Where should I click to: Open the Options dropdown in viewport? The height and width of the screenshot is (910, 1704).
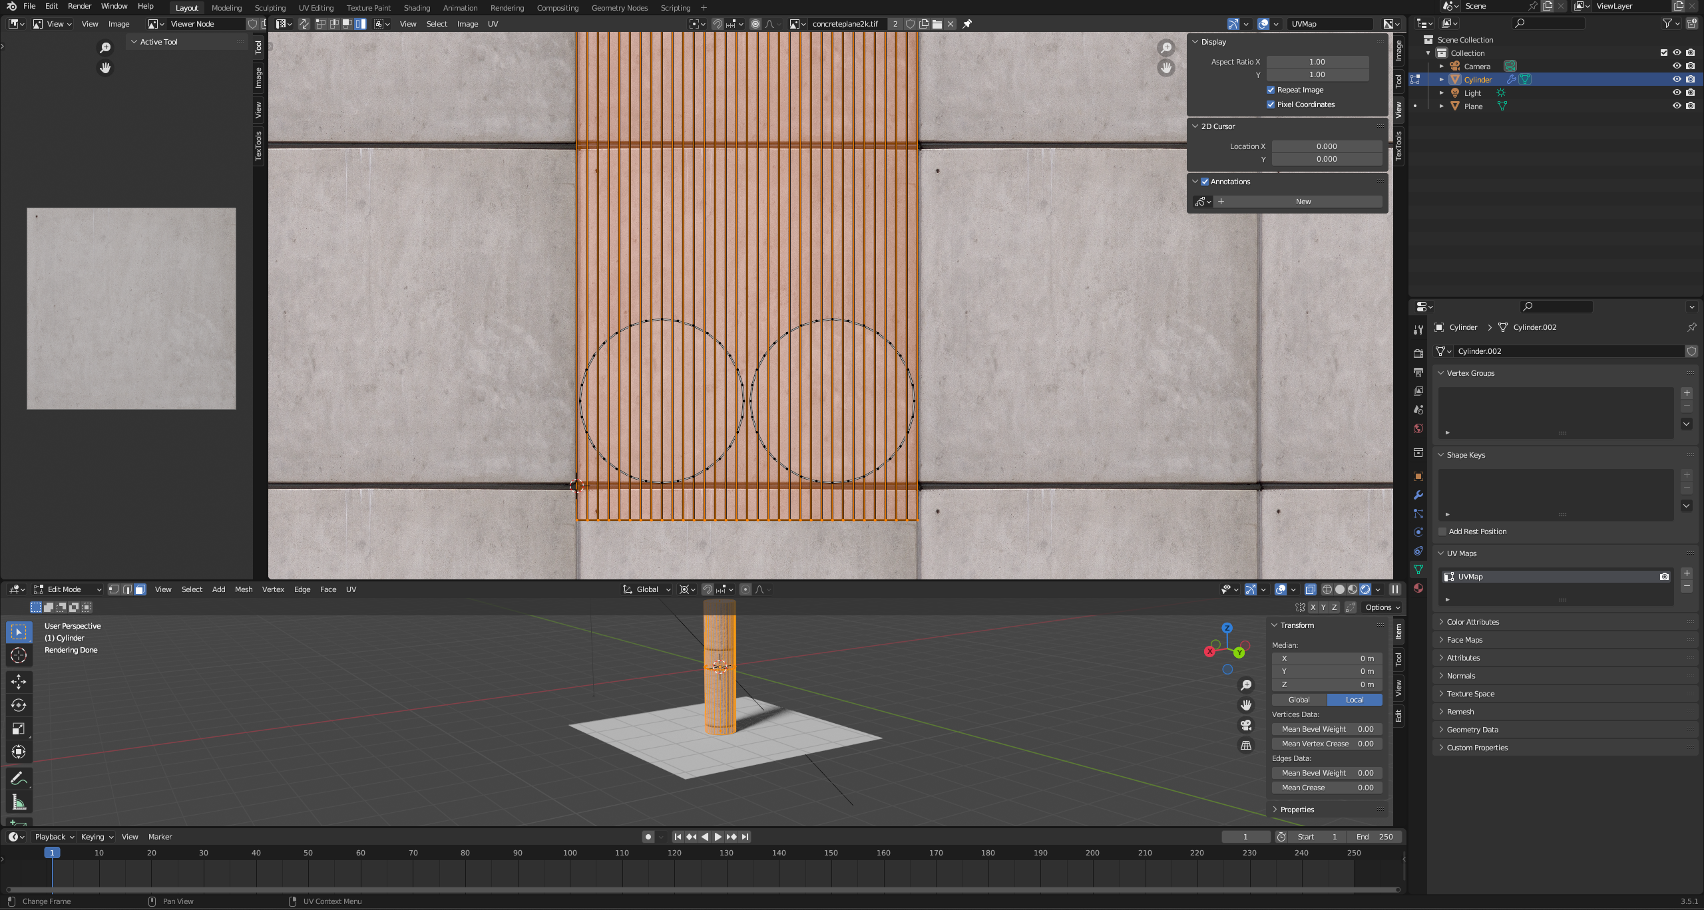[1383, 607]
